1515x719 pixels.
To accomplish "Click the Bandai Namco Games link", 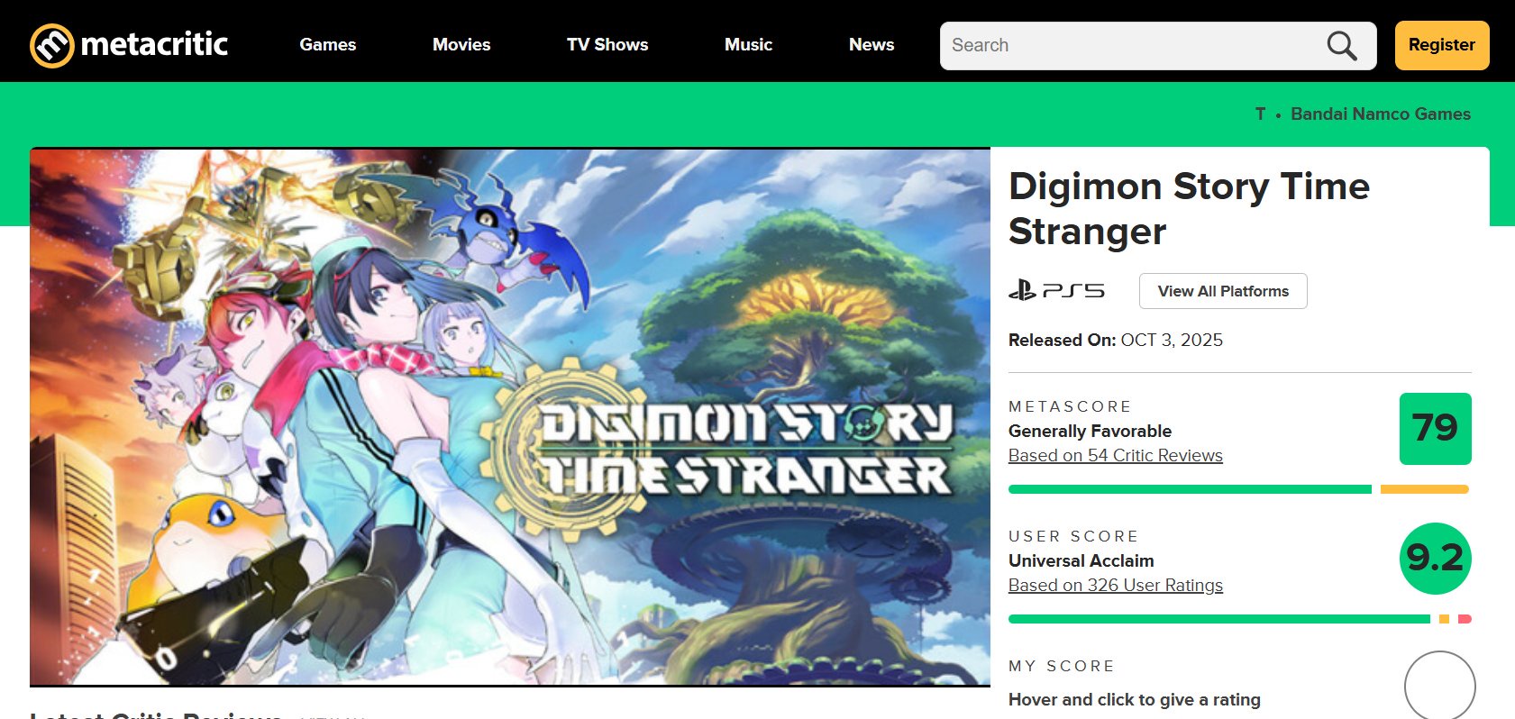I will click(x=1381, y=114).
